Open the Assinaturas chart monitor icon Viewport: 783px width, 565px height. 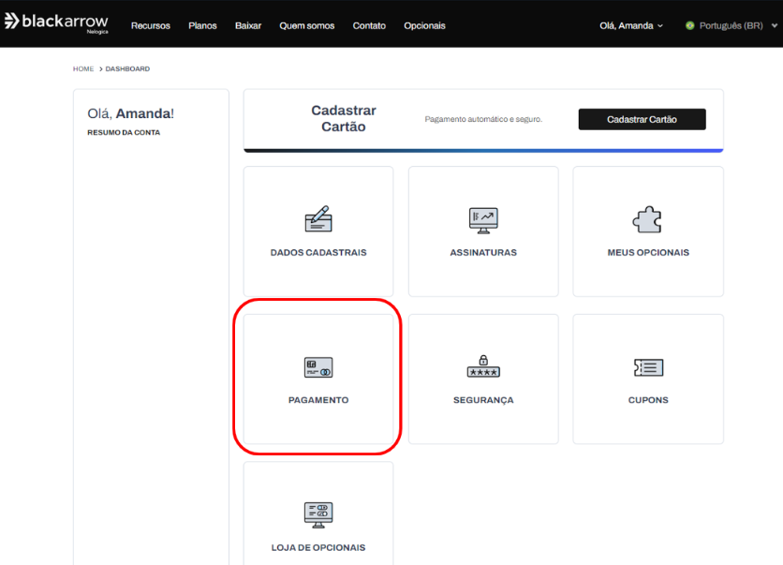pos(483,219)
